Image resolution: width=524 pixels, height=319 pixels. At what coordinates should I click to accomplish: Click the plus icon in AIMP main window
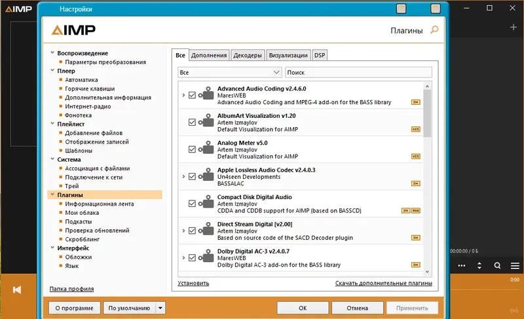(x=514, y=27)
